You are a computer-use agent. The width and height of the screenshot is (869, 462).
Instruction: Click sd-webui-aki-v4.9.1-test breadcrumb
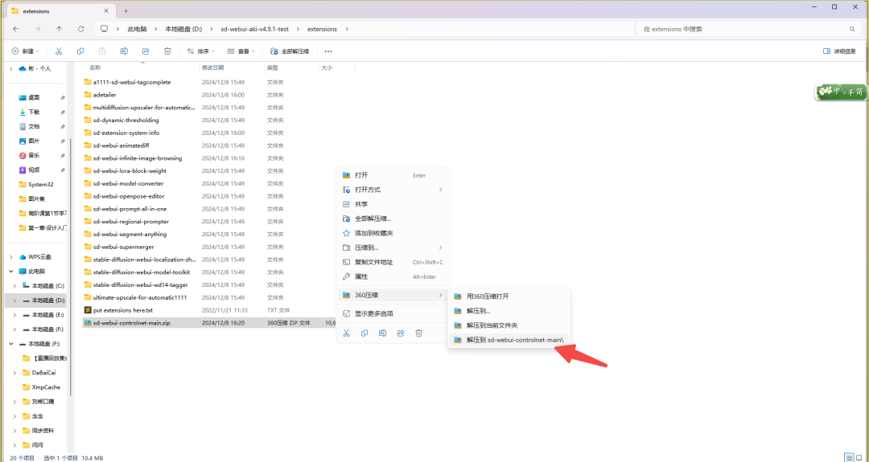[255, 29]
